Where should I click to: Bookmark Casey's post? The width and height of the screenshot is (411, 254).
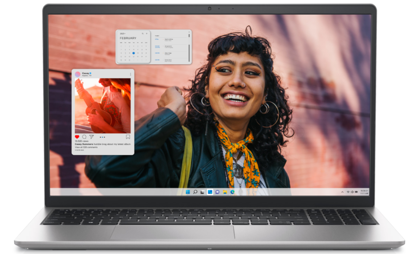[128, 137]
